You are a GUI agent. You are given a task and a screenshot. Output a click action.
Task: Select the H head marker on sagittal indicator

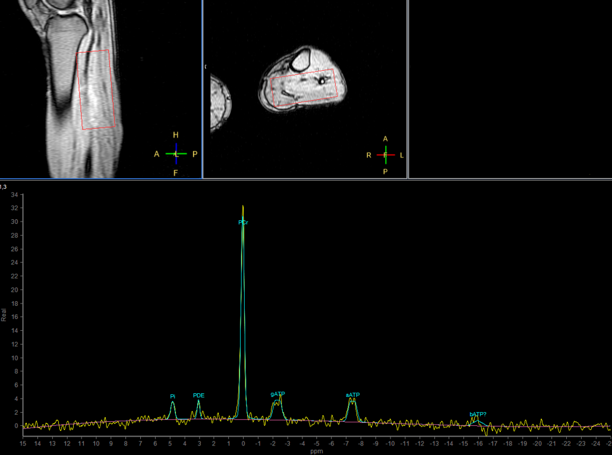point(176,135)
